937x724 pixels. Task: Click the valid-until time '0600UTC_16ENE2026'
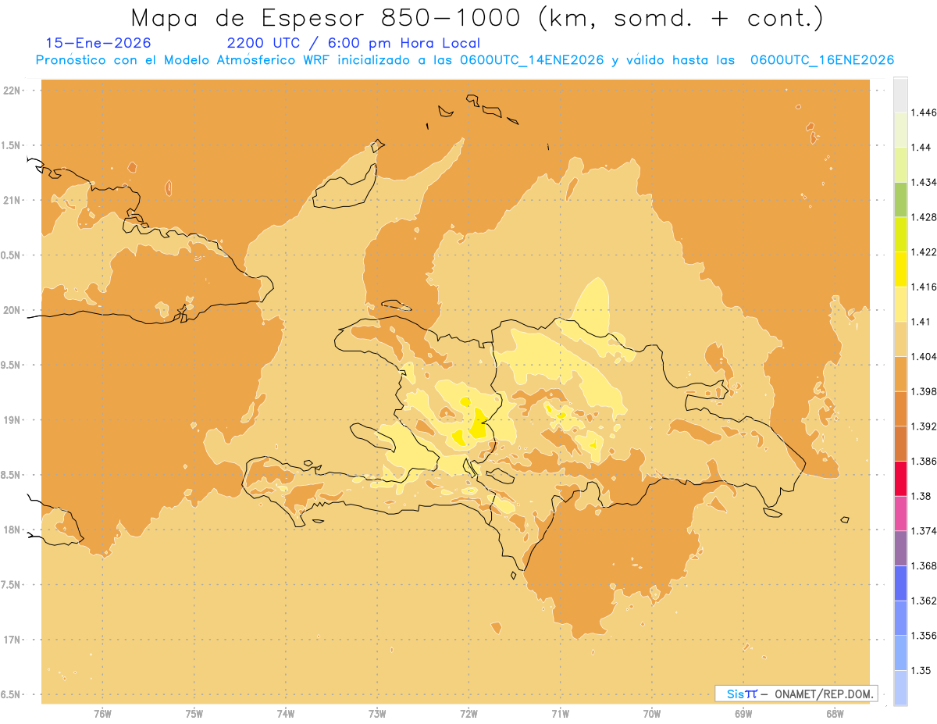(x=822, y=61)
